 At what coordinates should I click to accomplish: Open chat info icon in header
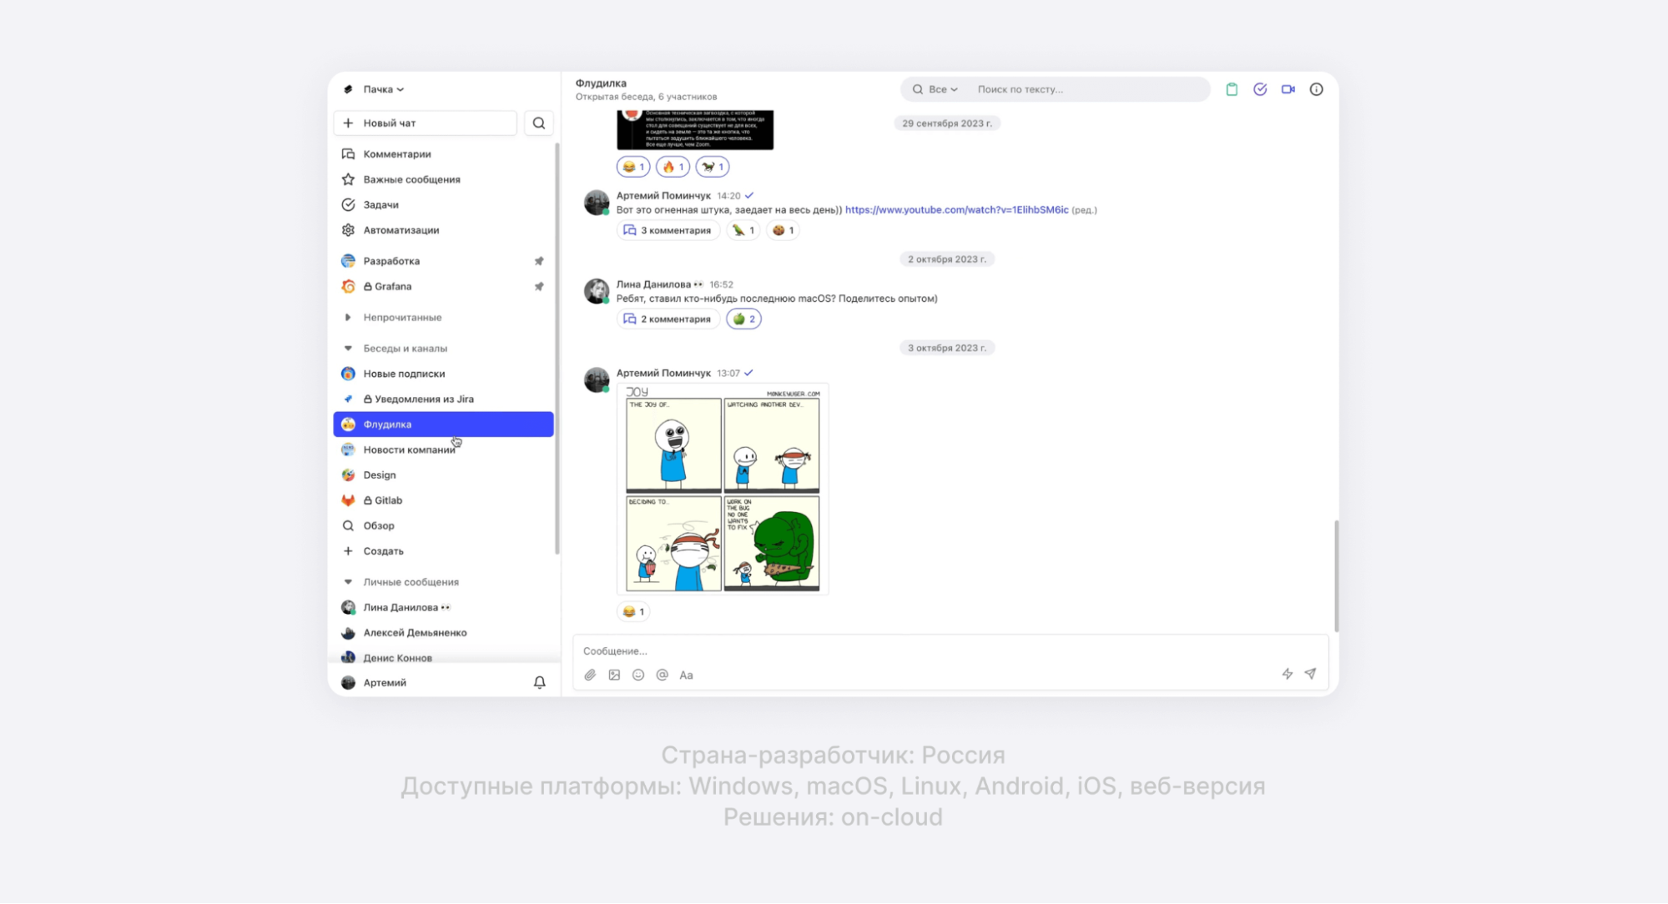pyautogui.click(x=1316, y=89)
